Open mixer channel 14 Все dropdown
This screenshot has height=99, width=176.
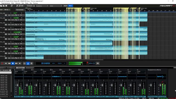click(141, 73)
